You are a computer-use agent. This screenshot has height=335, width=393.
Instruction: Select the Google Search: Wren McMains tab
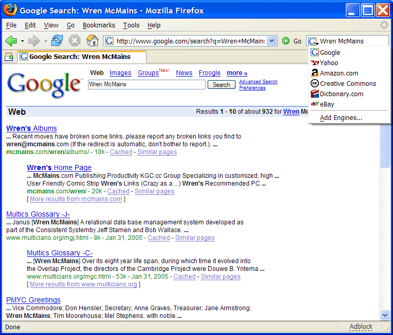82,57
